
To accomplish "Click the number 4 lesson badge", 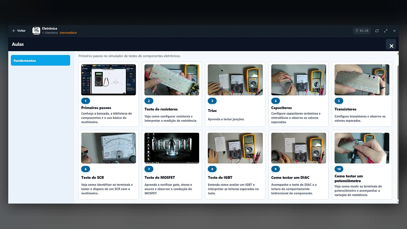I will click(275, 101).
